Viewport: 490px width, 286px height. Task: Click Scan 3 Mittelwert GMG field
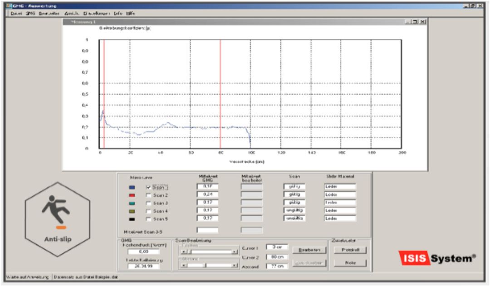coord(207,202)
